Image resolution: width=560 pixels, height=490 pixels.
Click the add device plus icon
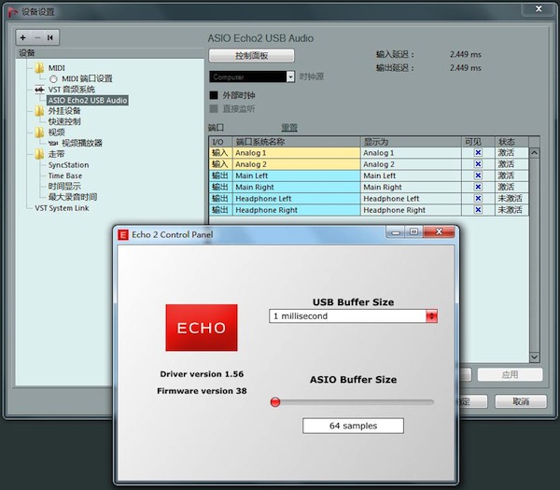(23, 37)
